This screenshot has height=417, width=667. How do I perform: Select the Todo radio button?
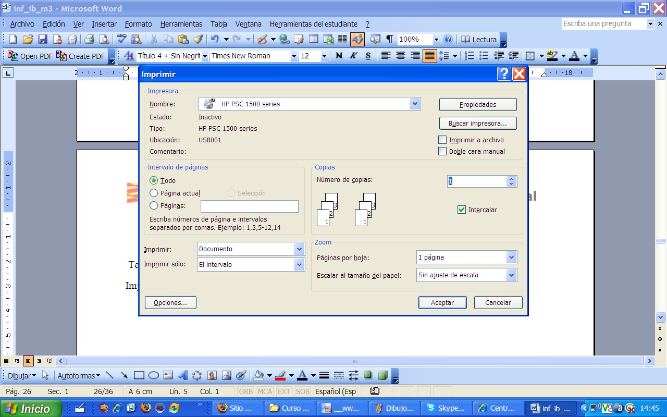point(154,180)
